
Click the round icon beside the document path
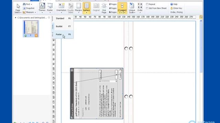click(x=49, y=17)
